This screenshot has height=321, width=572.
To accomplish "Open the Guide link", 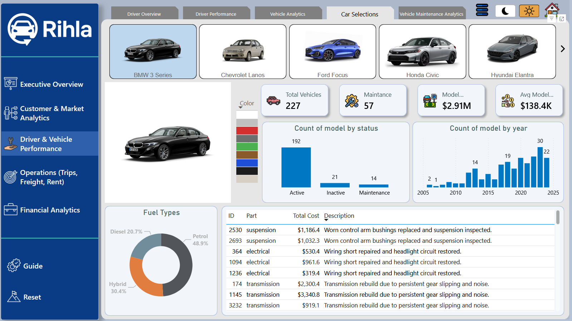I will pos(33,266).
